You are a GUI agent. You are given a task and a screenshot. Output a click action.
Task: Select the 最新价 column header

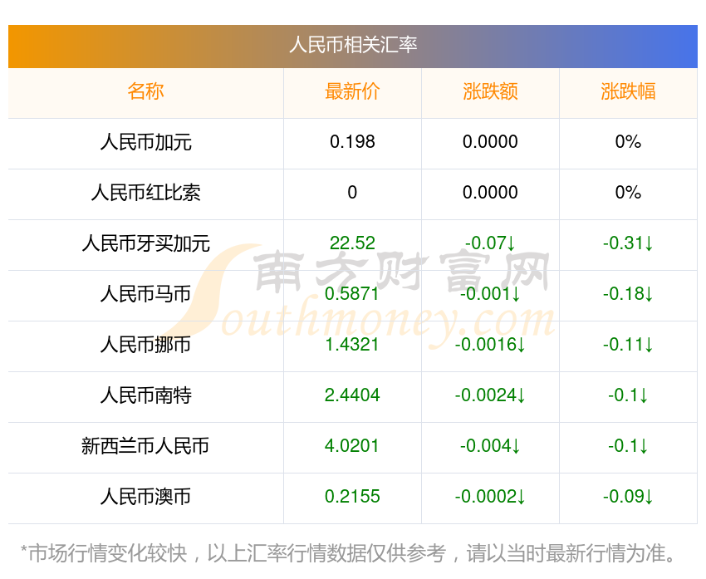(x=352, y=91)
